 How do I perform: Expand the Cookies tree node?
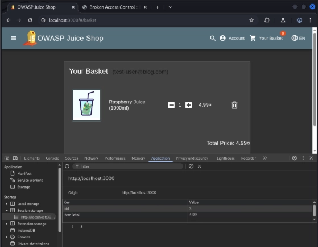click(7, 237)
